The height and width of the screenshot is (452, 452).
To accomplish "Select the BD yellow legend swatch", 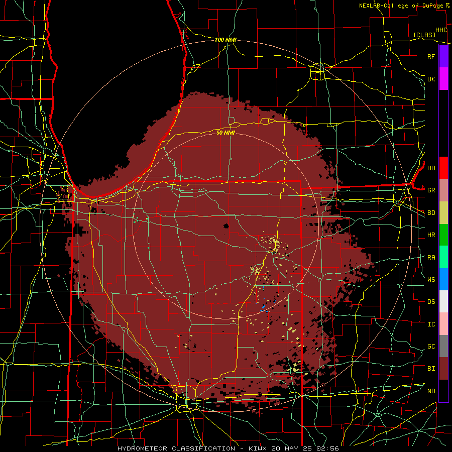I will (443, 213).
